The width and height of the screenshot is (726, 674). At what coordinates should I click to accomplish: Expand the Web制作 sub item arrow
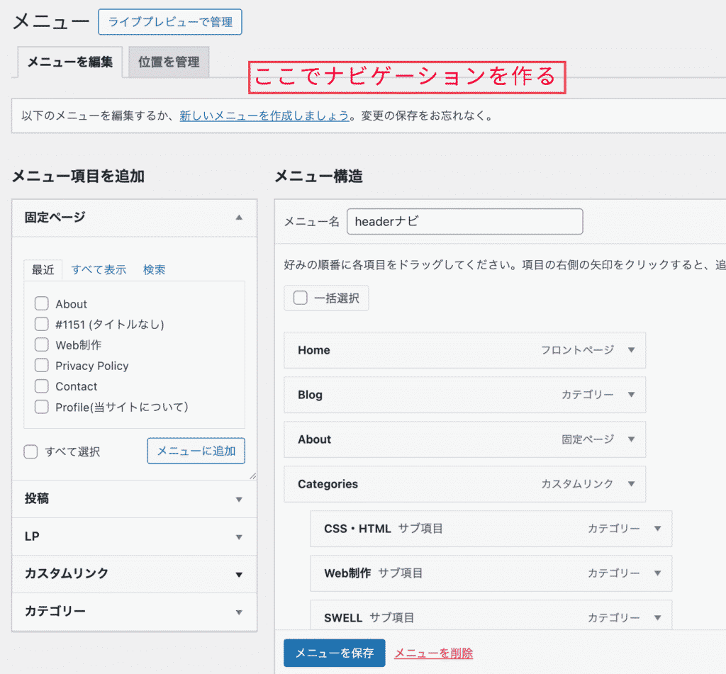click(657, 573)
